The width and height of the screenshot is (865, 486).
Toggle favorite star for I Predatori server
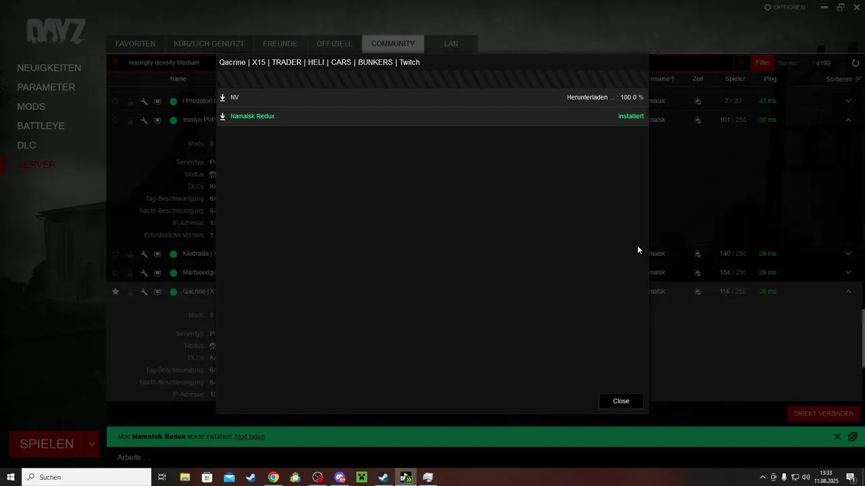point(116,101)
